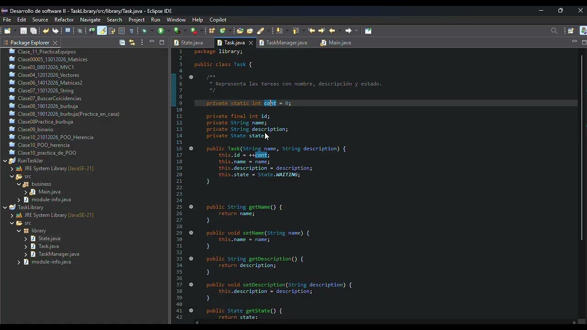Minimize the Package Explorer view
The width and height of the screenshot is (587, 330).
152,42
